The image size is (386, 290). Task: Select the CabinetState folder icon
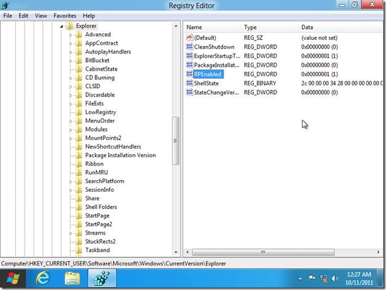(79, 69)
